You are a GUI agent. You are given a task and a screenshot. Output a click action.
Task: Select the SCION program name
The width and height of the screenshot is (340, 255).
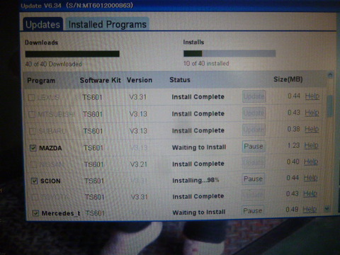point(50,181)
